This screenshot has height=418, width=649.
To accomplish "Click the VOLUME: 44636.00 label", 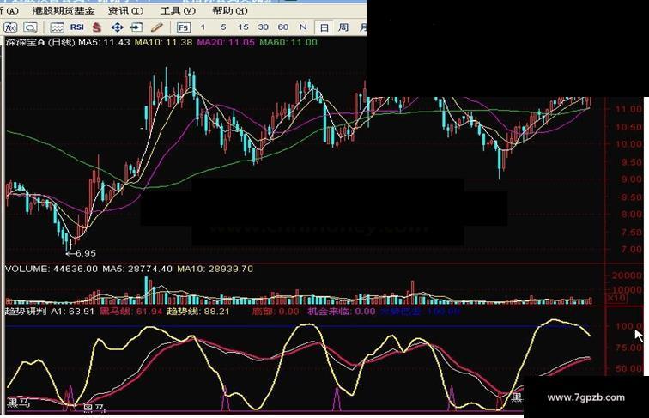I will click(x=52, y=269).
